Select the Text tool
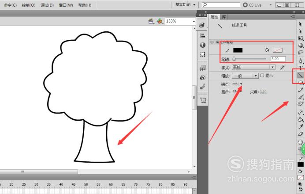The width and height of the screenshot is (305, 194). [301, 68]
